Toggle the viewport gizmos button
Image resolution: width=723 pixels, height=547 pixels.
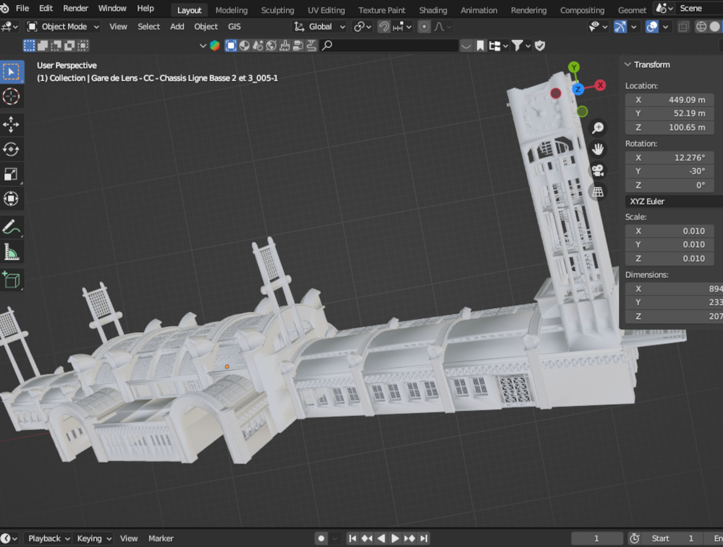(620, 27)
